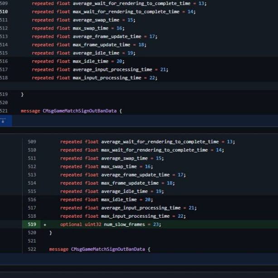278x278 pixels.
Task: Expand the hidden lines bar below line 522
Action: (139, 259)
